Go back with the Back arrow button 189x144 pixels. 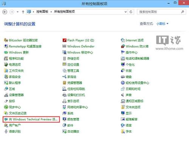coord(5,12)
